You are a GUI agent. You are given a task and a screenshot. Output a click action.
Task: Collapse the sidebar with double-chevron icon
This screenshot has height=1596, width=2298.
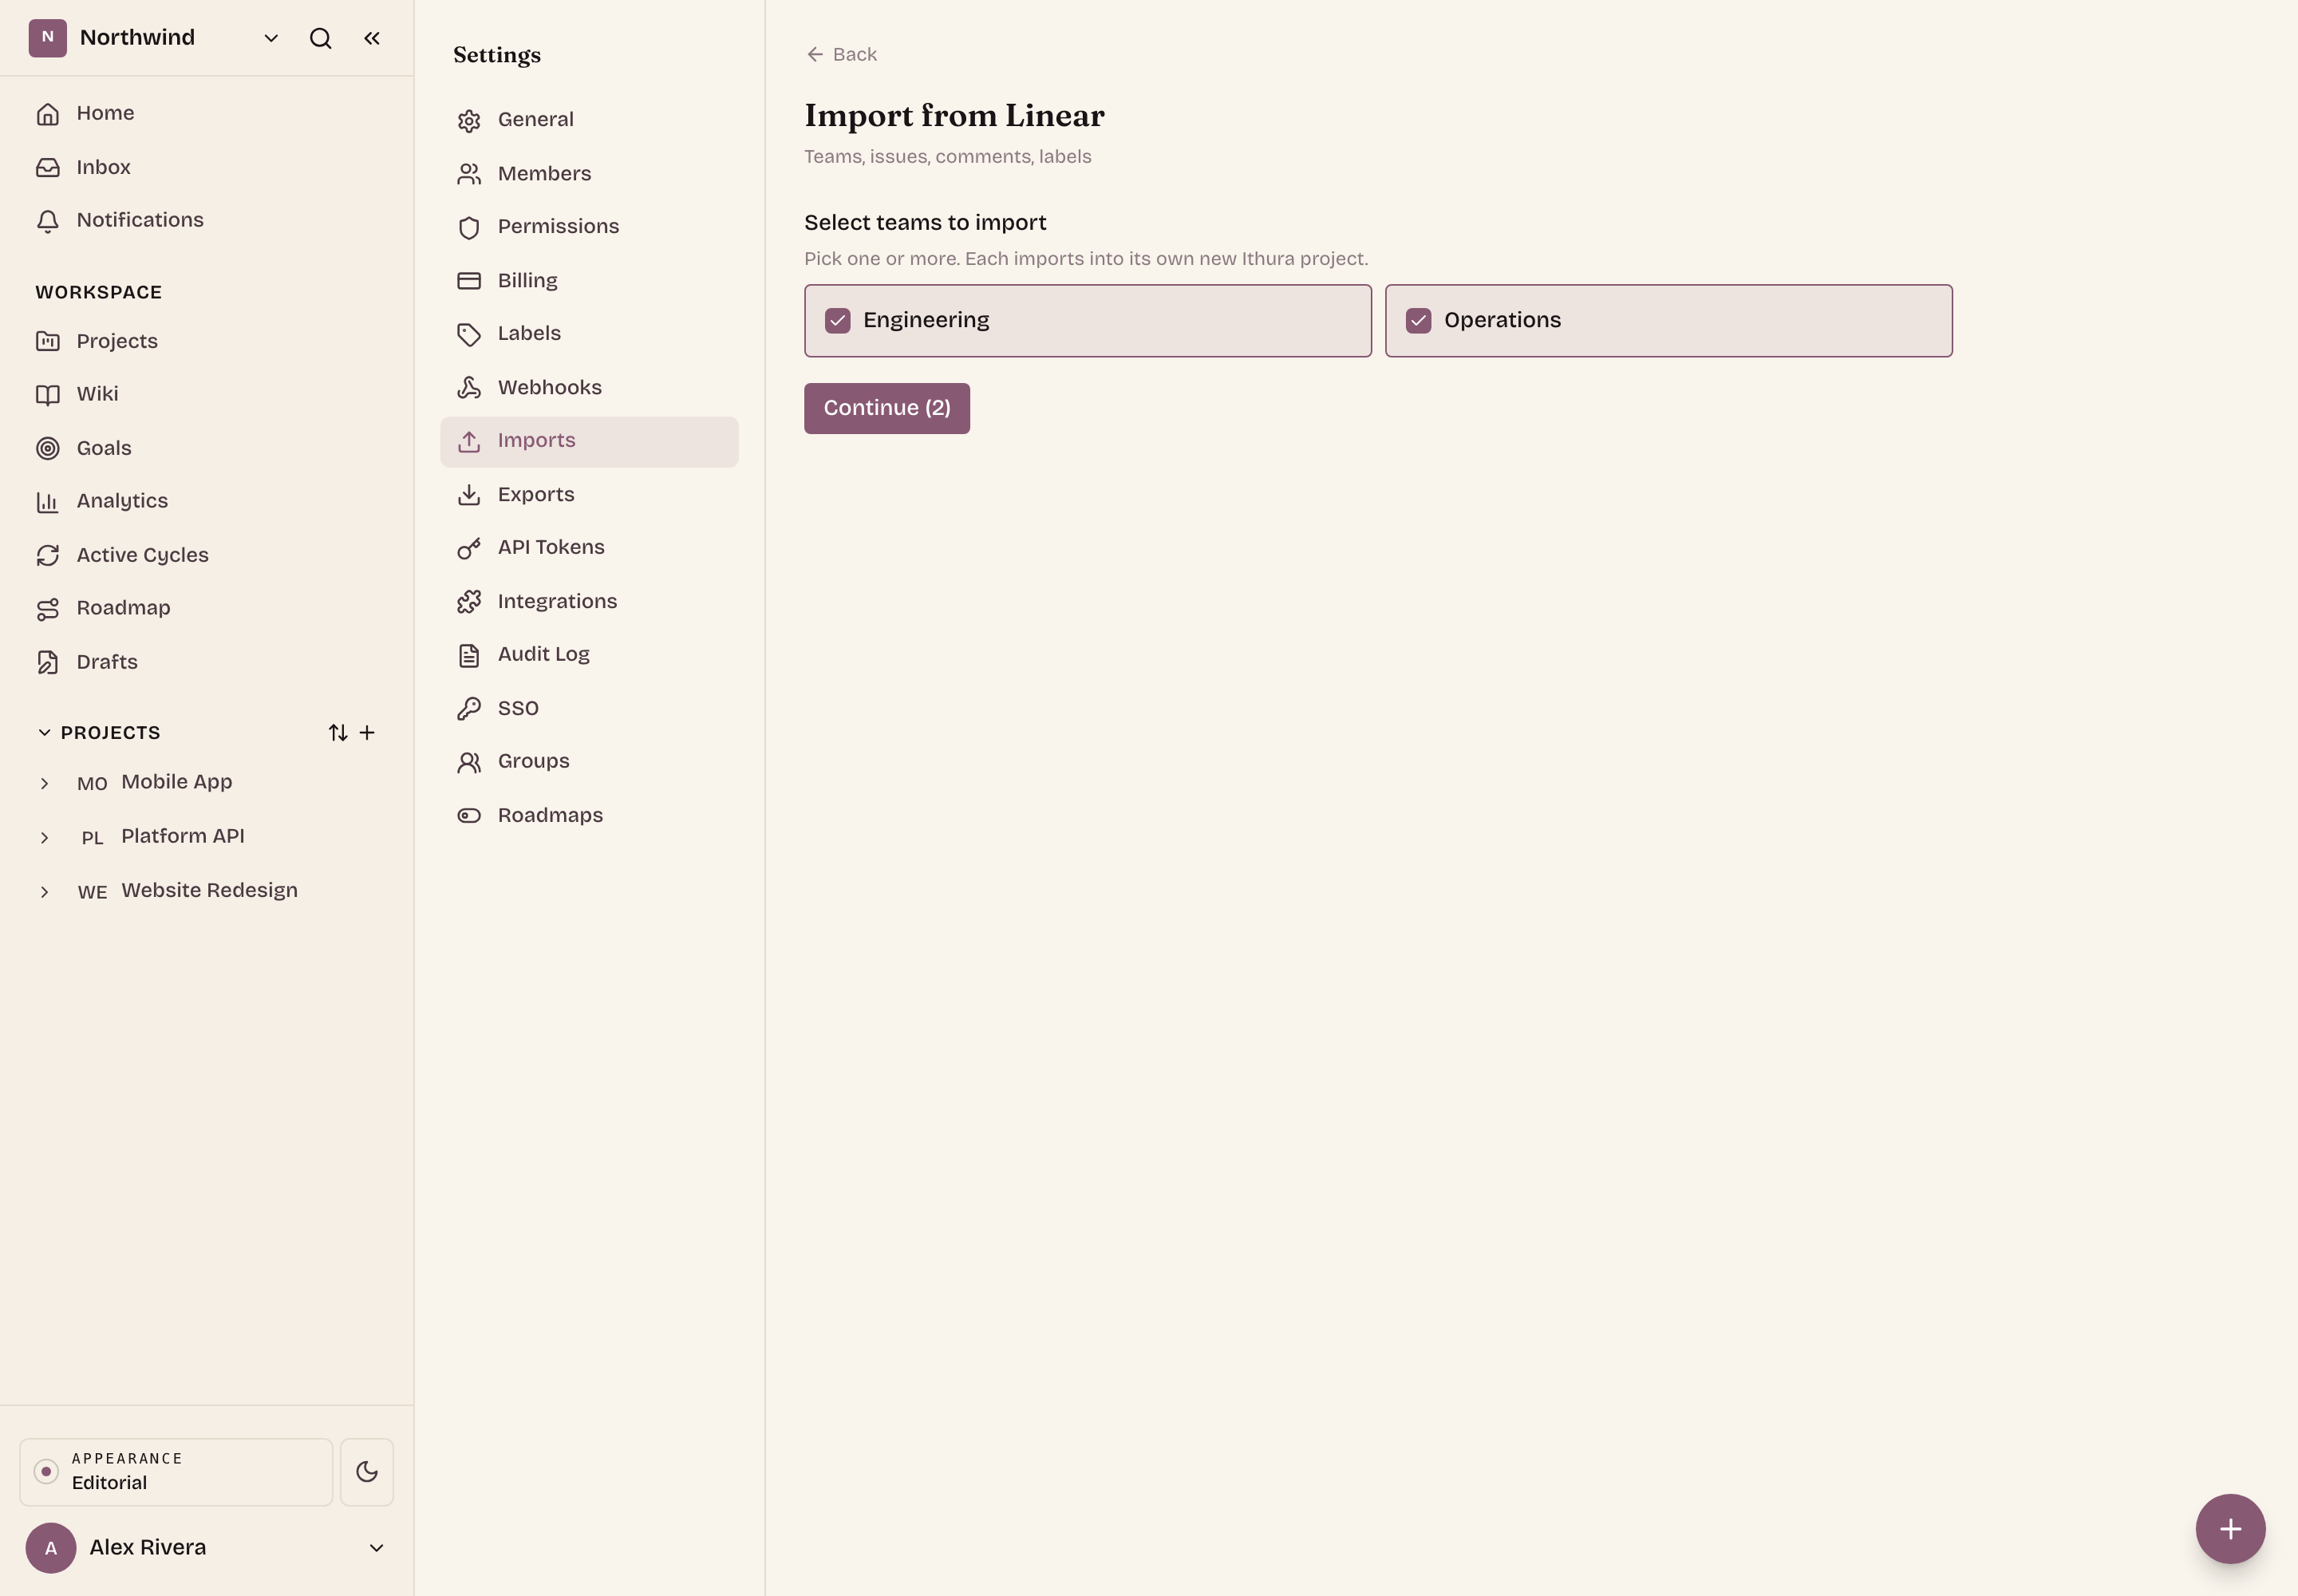click(x=372, y=38)
